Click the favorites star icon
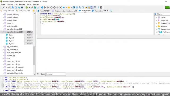 pyautogui.click(x=34, y=11)
